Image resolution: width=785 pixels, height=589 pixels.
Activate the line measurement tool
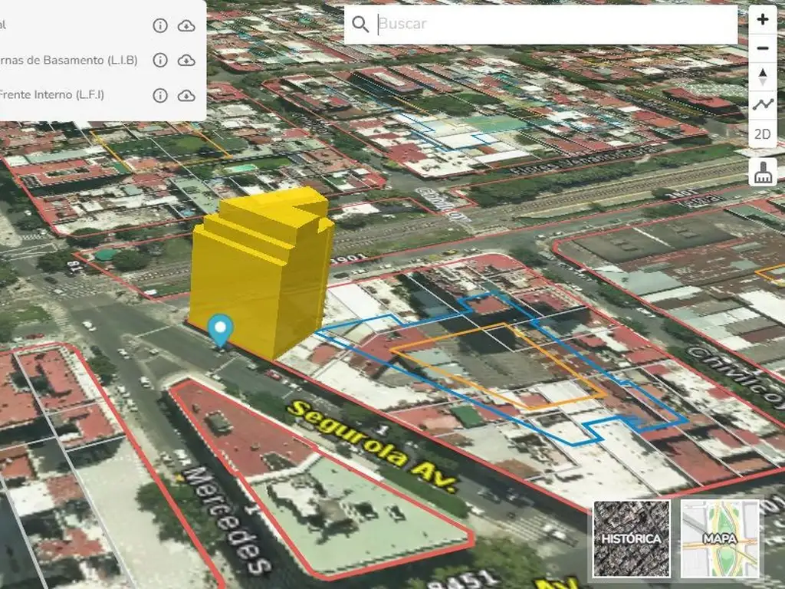[x=762, y=105]
